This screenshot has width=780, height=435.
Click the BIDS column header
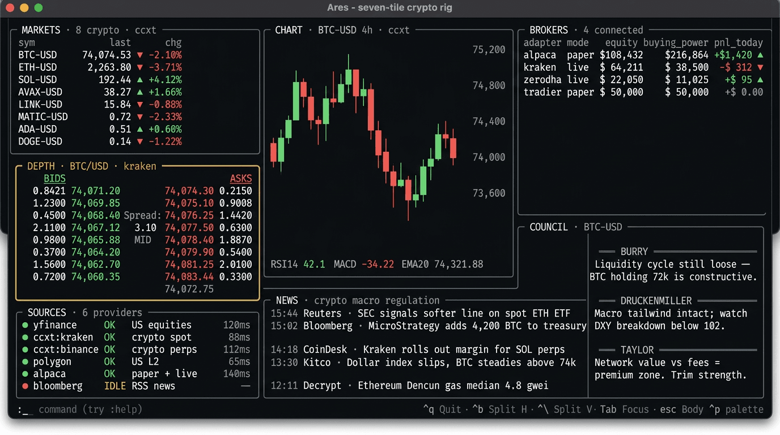click(x=54, y=179)
